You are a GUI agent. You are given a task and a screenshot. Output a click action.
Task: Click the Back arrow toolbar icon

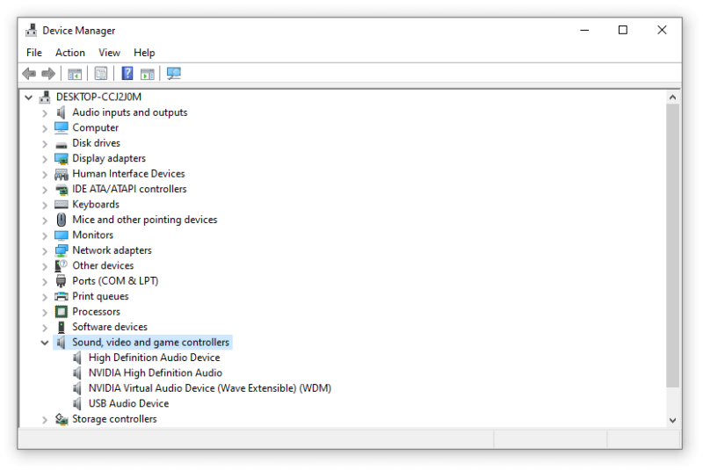click(29, 74)
